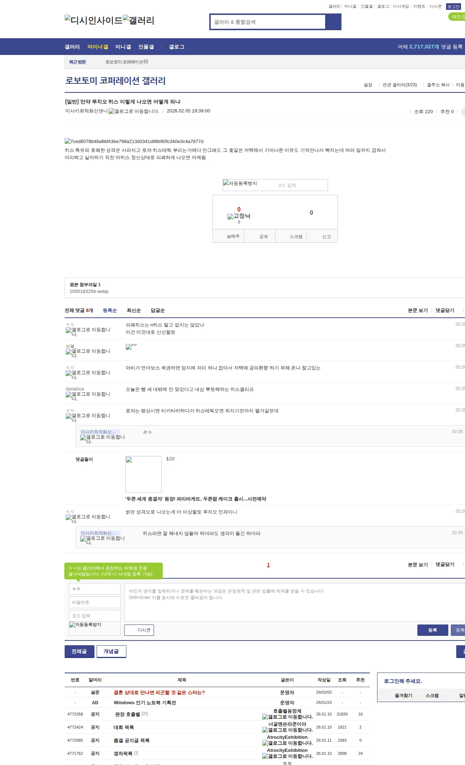Screen dimensions: 465x765
Task: Click the 디시인사이드 logo in the header
Action: pyautogui.click(x=94, y=20)
